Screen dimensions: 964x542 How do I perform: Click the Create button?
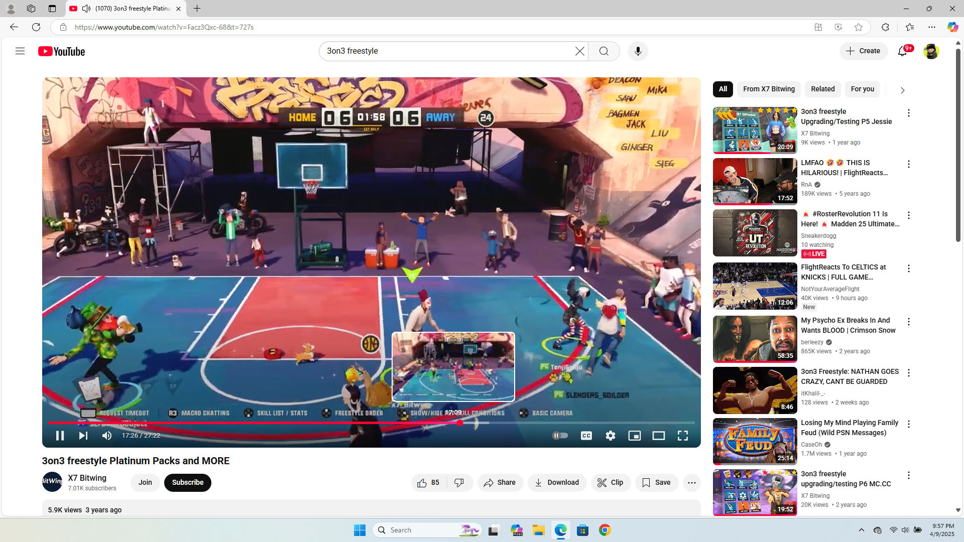click(864, 51)
